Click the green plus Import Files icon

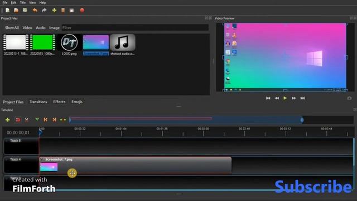pos(54,10)
